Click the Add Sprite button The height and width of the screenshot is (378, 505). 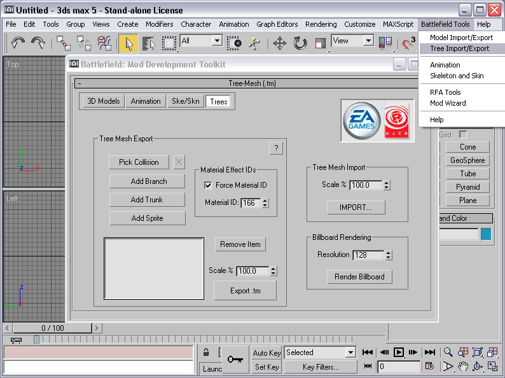147,218
